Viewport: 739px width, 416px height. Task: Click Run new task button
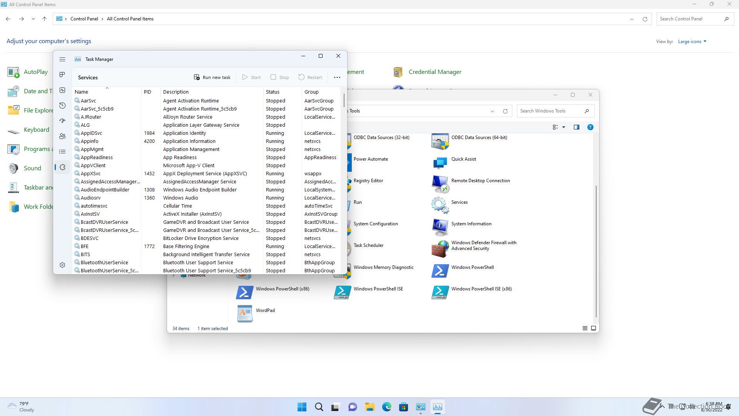(x=212, y=77)
